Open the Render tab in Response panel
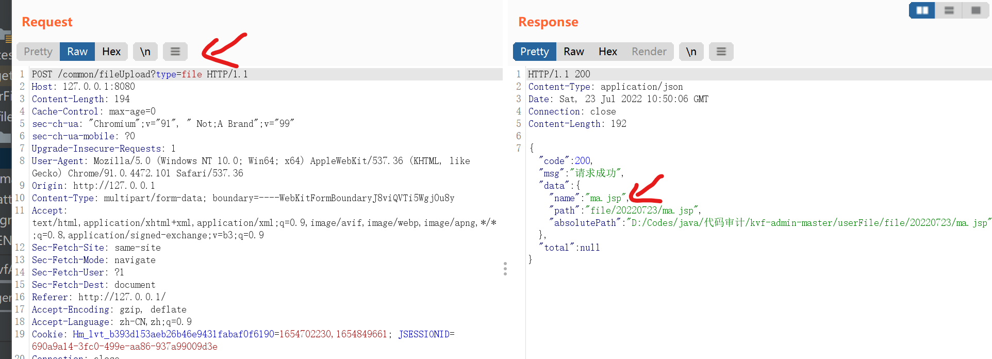 [649, 52]
